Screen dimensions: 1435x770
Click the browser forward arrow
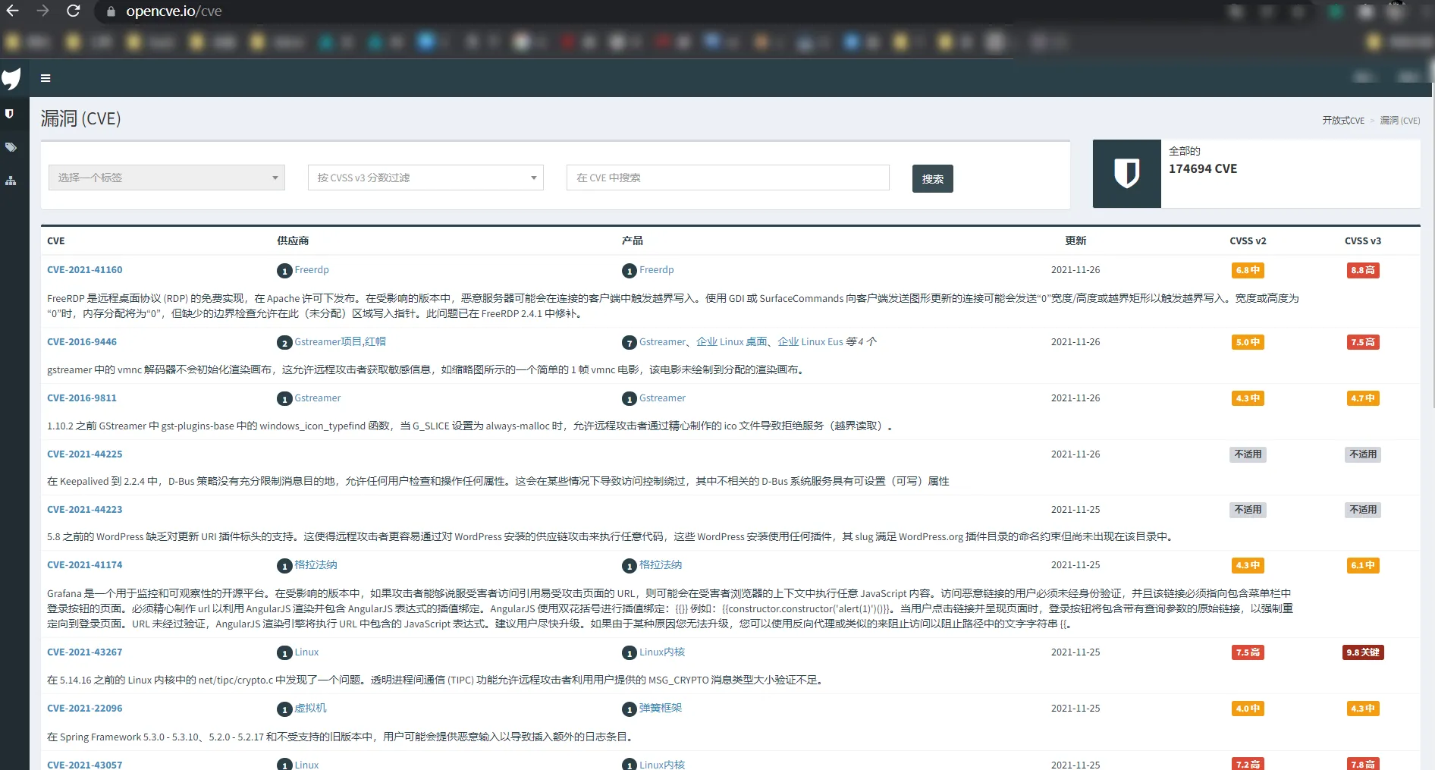[42, 11]
